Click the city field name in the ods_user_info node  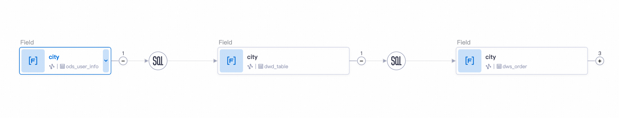click(x=54, y=57)
